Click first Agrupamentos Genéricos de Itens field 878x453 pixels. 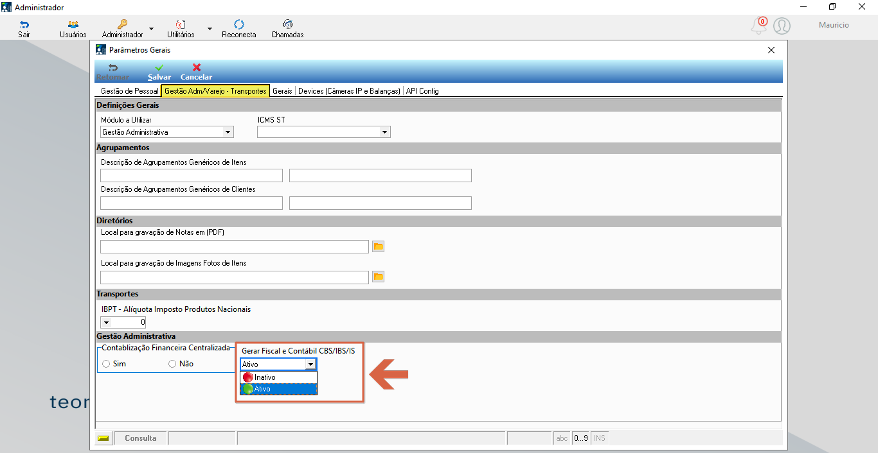pyautogui.click(x=192, y=176)
